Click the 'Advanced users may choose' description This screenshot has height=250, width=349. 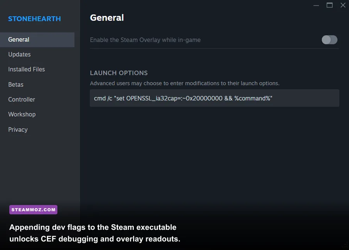(185, 83)
